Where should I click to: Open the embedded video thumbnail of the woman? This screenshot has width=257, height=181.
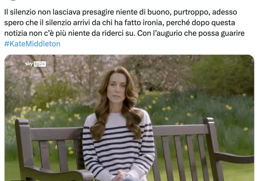pyautogui.click(x=129, y=118)
